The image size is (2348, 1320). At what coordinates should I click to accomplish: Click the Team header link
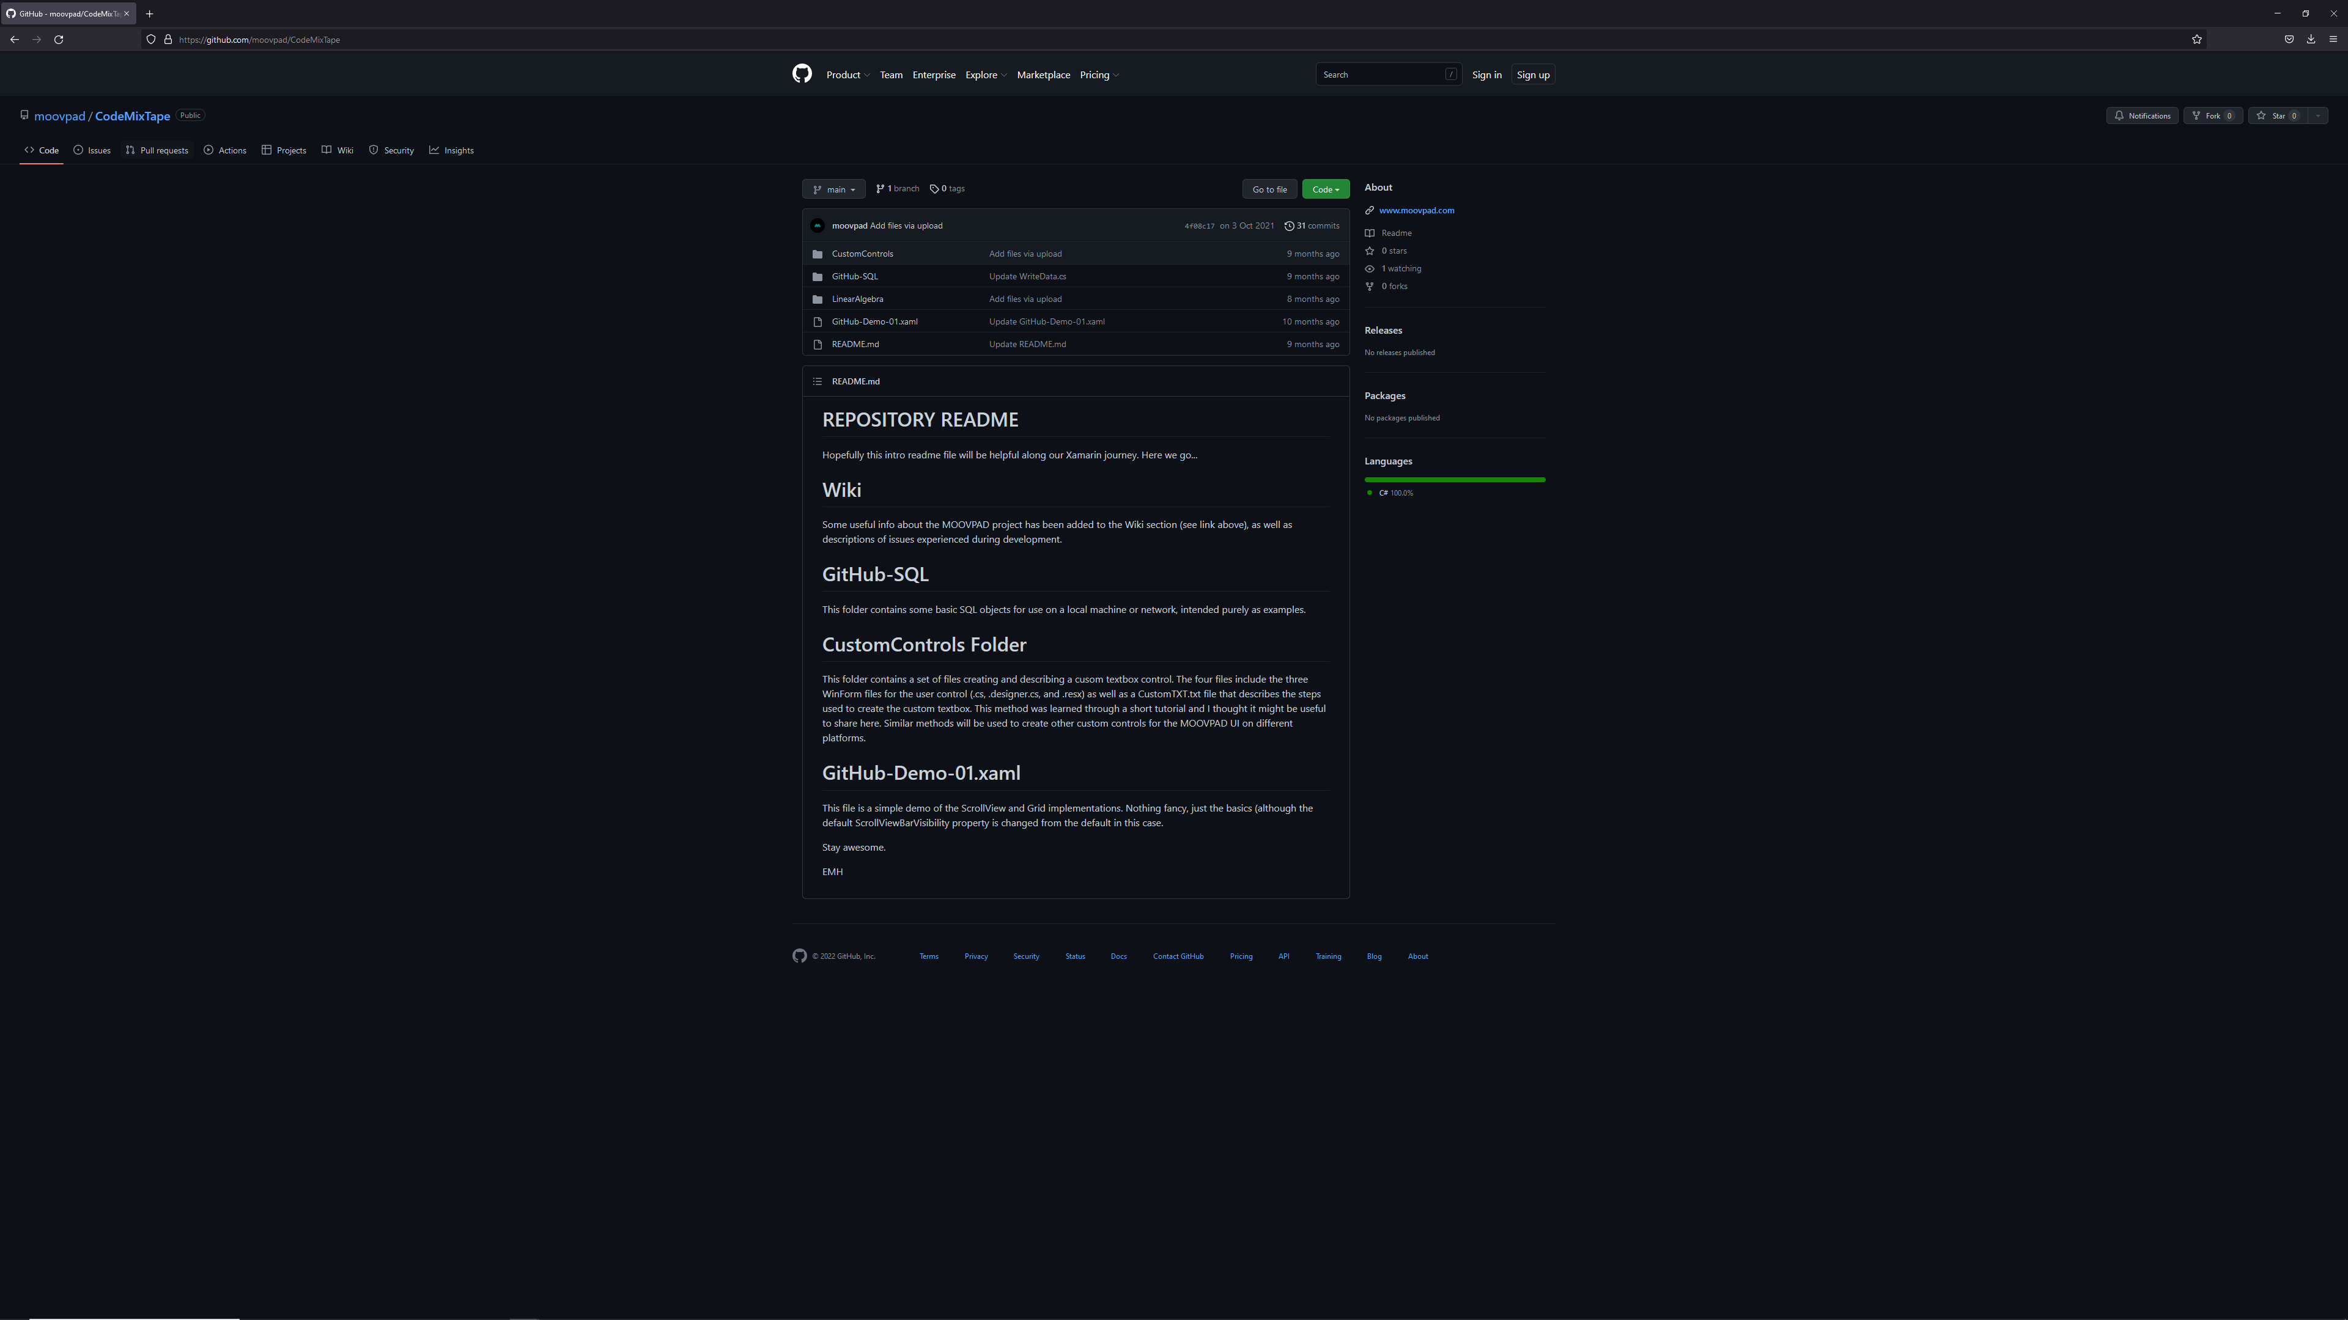(x=890, y=75)
